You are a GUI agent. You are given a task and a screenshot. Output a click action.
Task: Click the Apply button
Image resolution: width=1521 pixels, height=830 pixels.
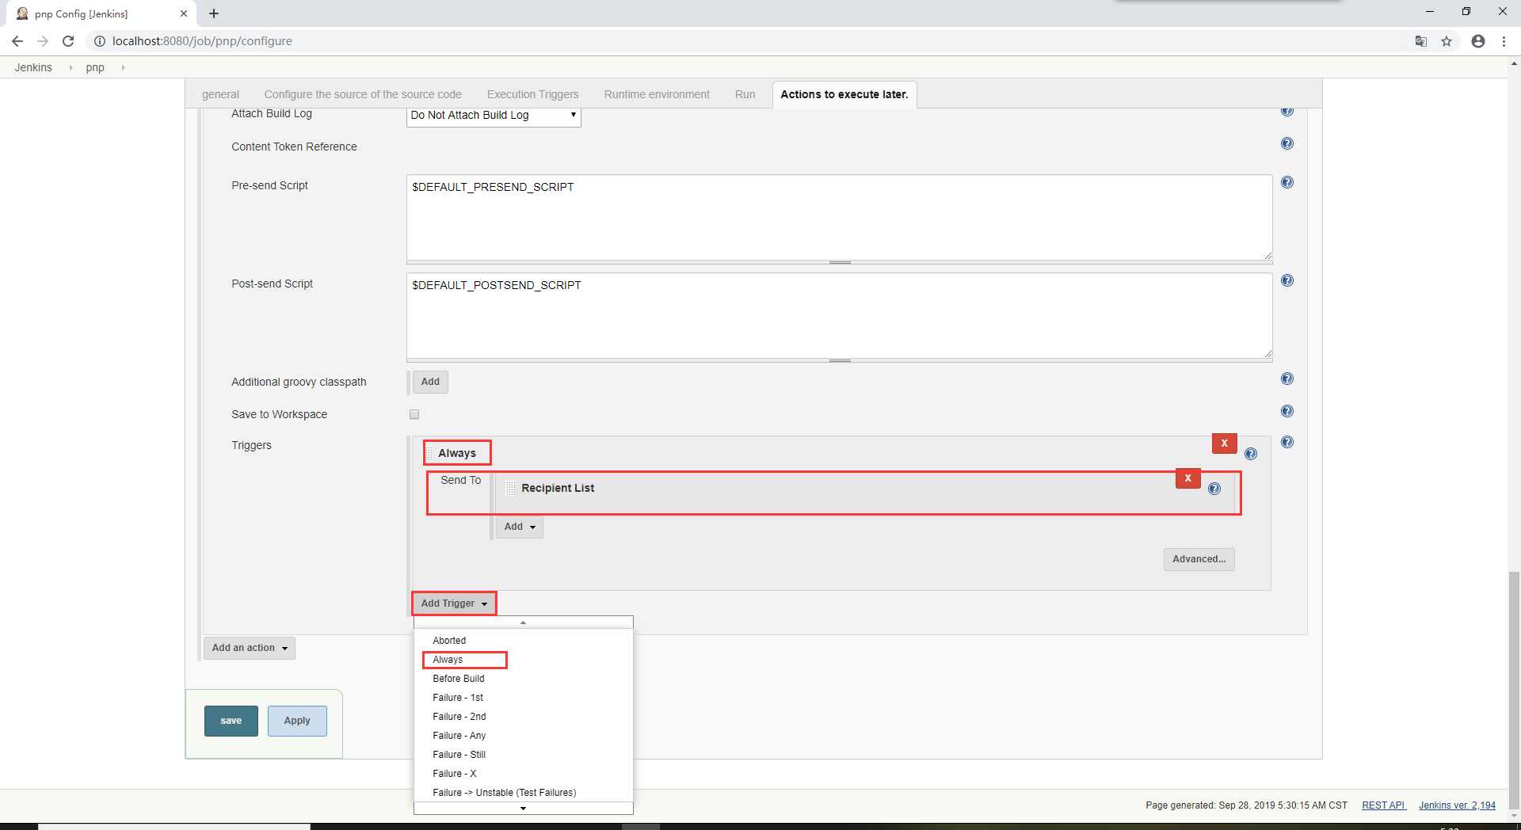(297, 721)
